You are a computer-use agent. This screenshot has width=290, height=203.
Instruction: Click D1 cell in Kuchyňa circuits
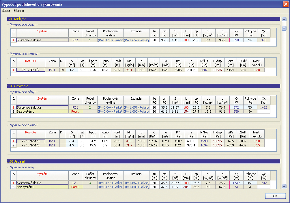[x=63, y=70]
